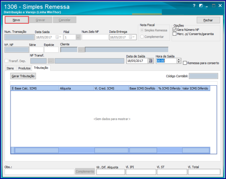
Task: Open calendar icon in Data de Saída
Action: [150, 61]
